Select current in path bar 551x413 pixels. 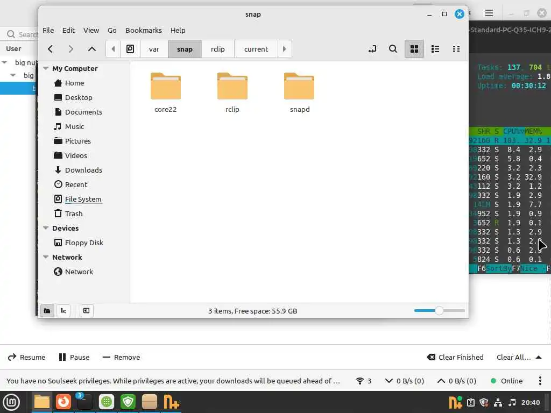tap(256, 49)
